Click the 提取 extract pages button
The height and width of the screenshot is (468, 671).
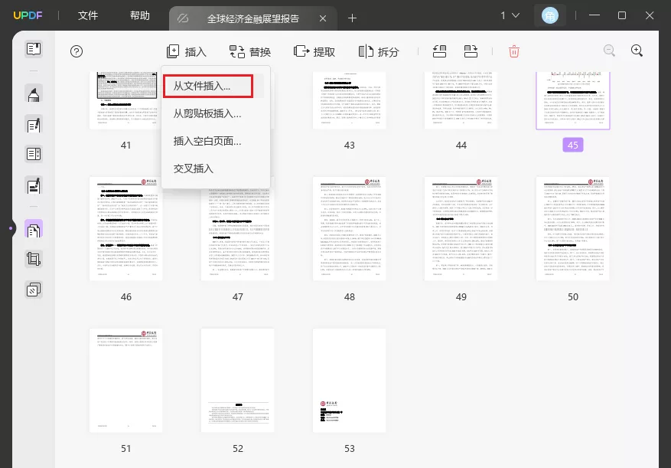coord(314,52)
